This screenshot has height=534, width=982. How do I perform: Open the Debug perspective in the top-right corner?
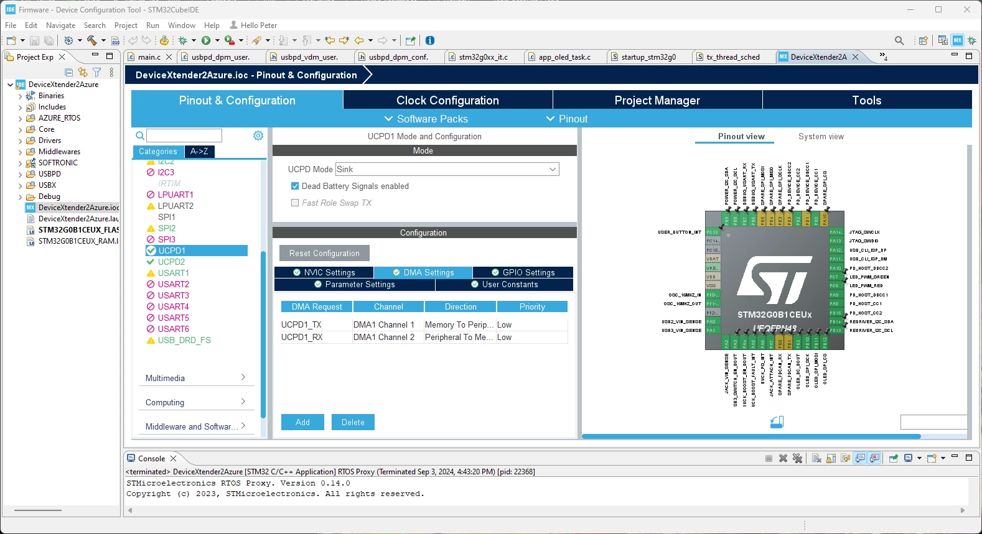tap(972, 40)
